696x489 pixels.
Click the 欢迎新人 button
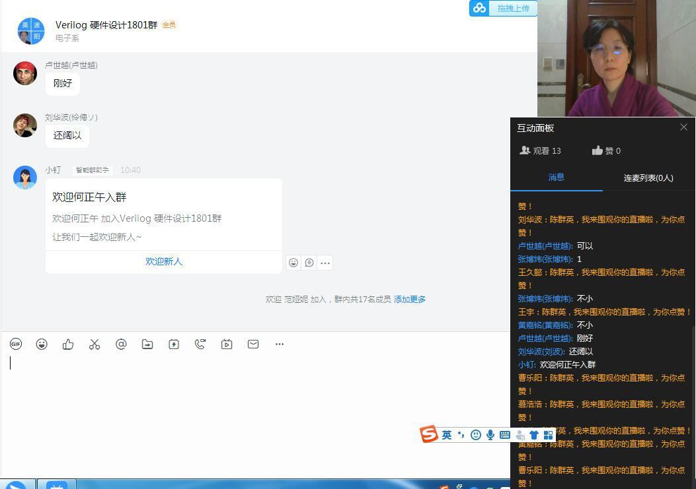click(164, 261)
